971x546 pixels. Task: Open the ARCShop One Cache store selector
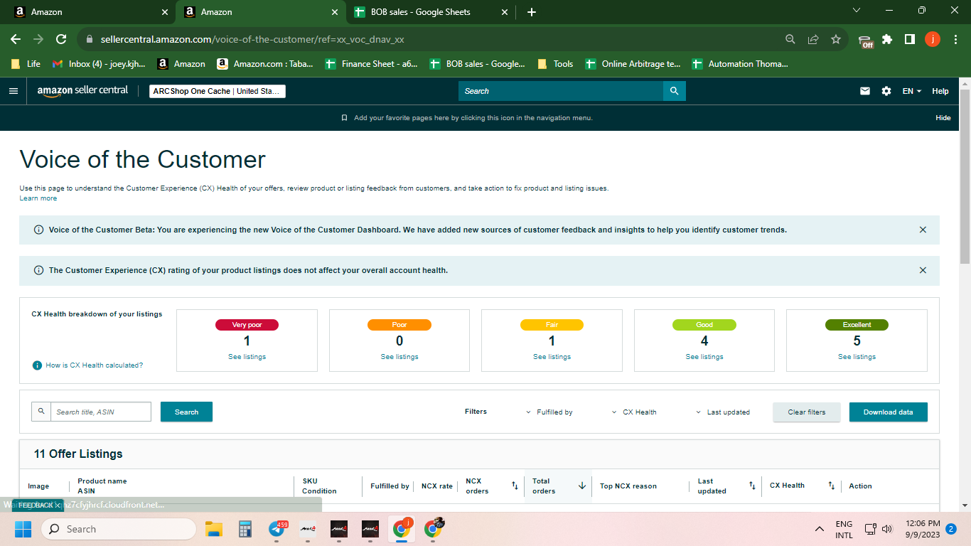[218, 91]
